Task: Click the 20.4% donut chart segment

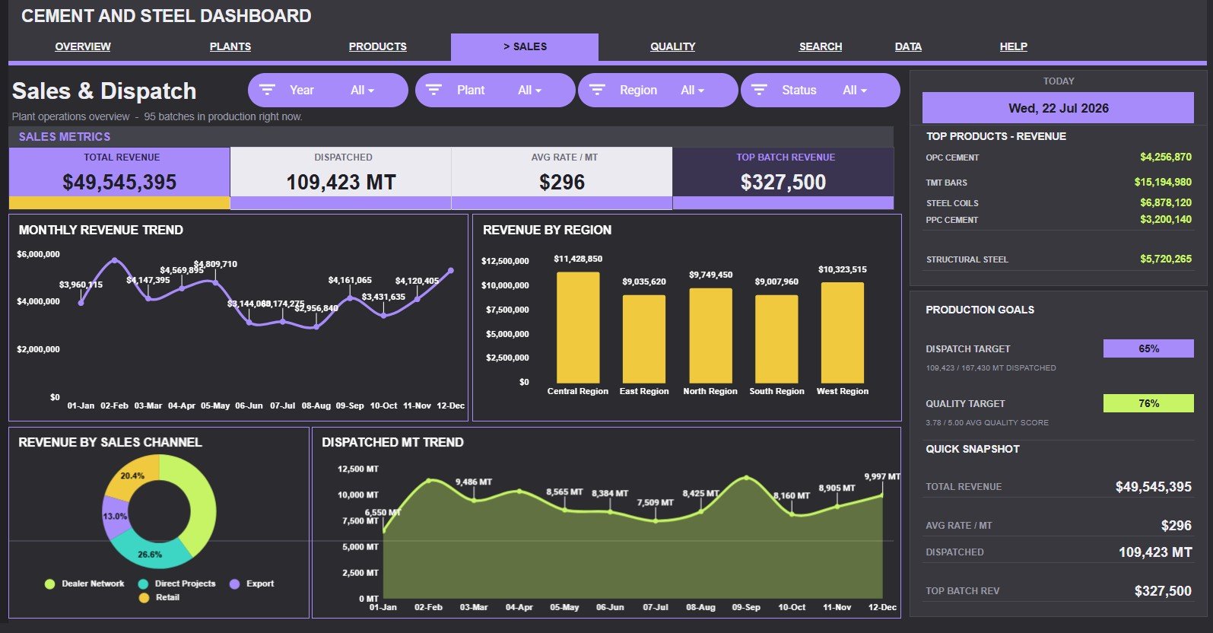Action: pos(132,476)
